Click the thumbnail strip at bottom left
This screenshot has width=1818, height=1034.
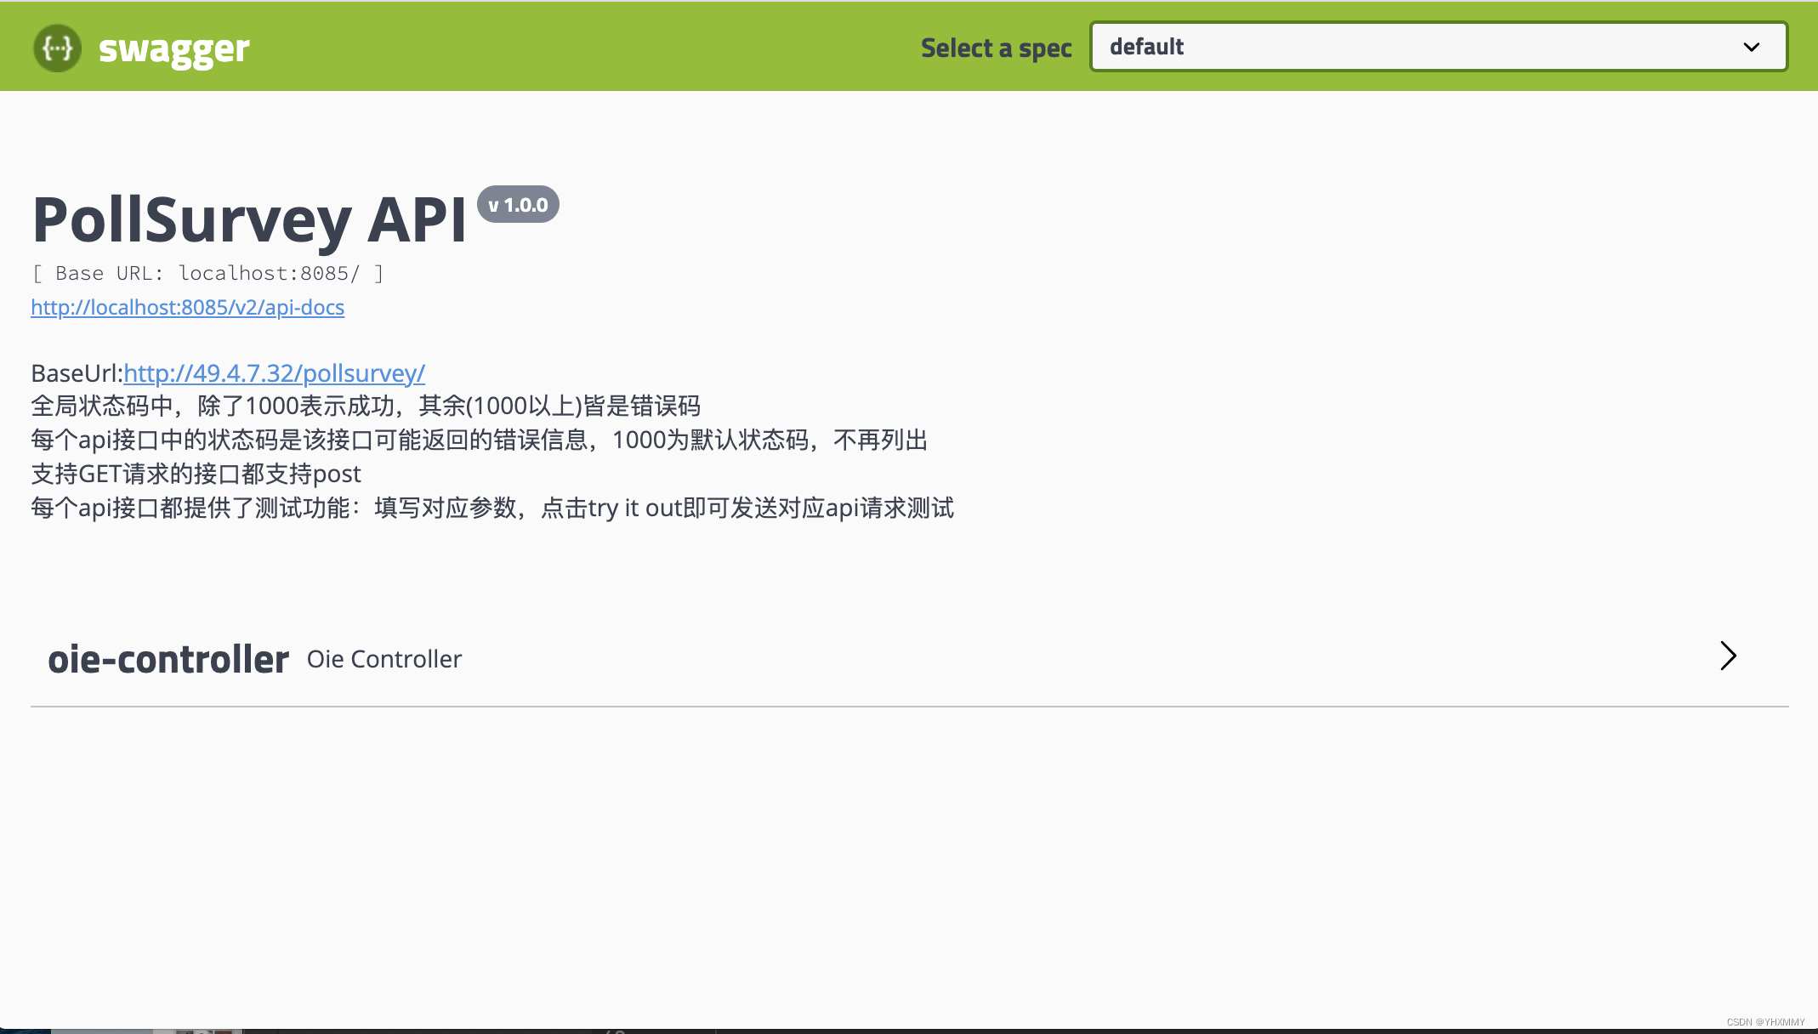point(119,1029)
